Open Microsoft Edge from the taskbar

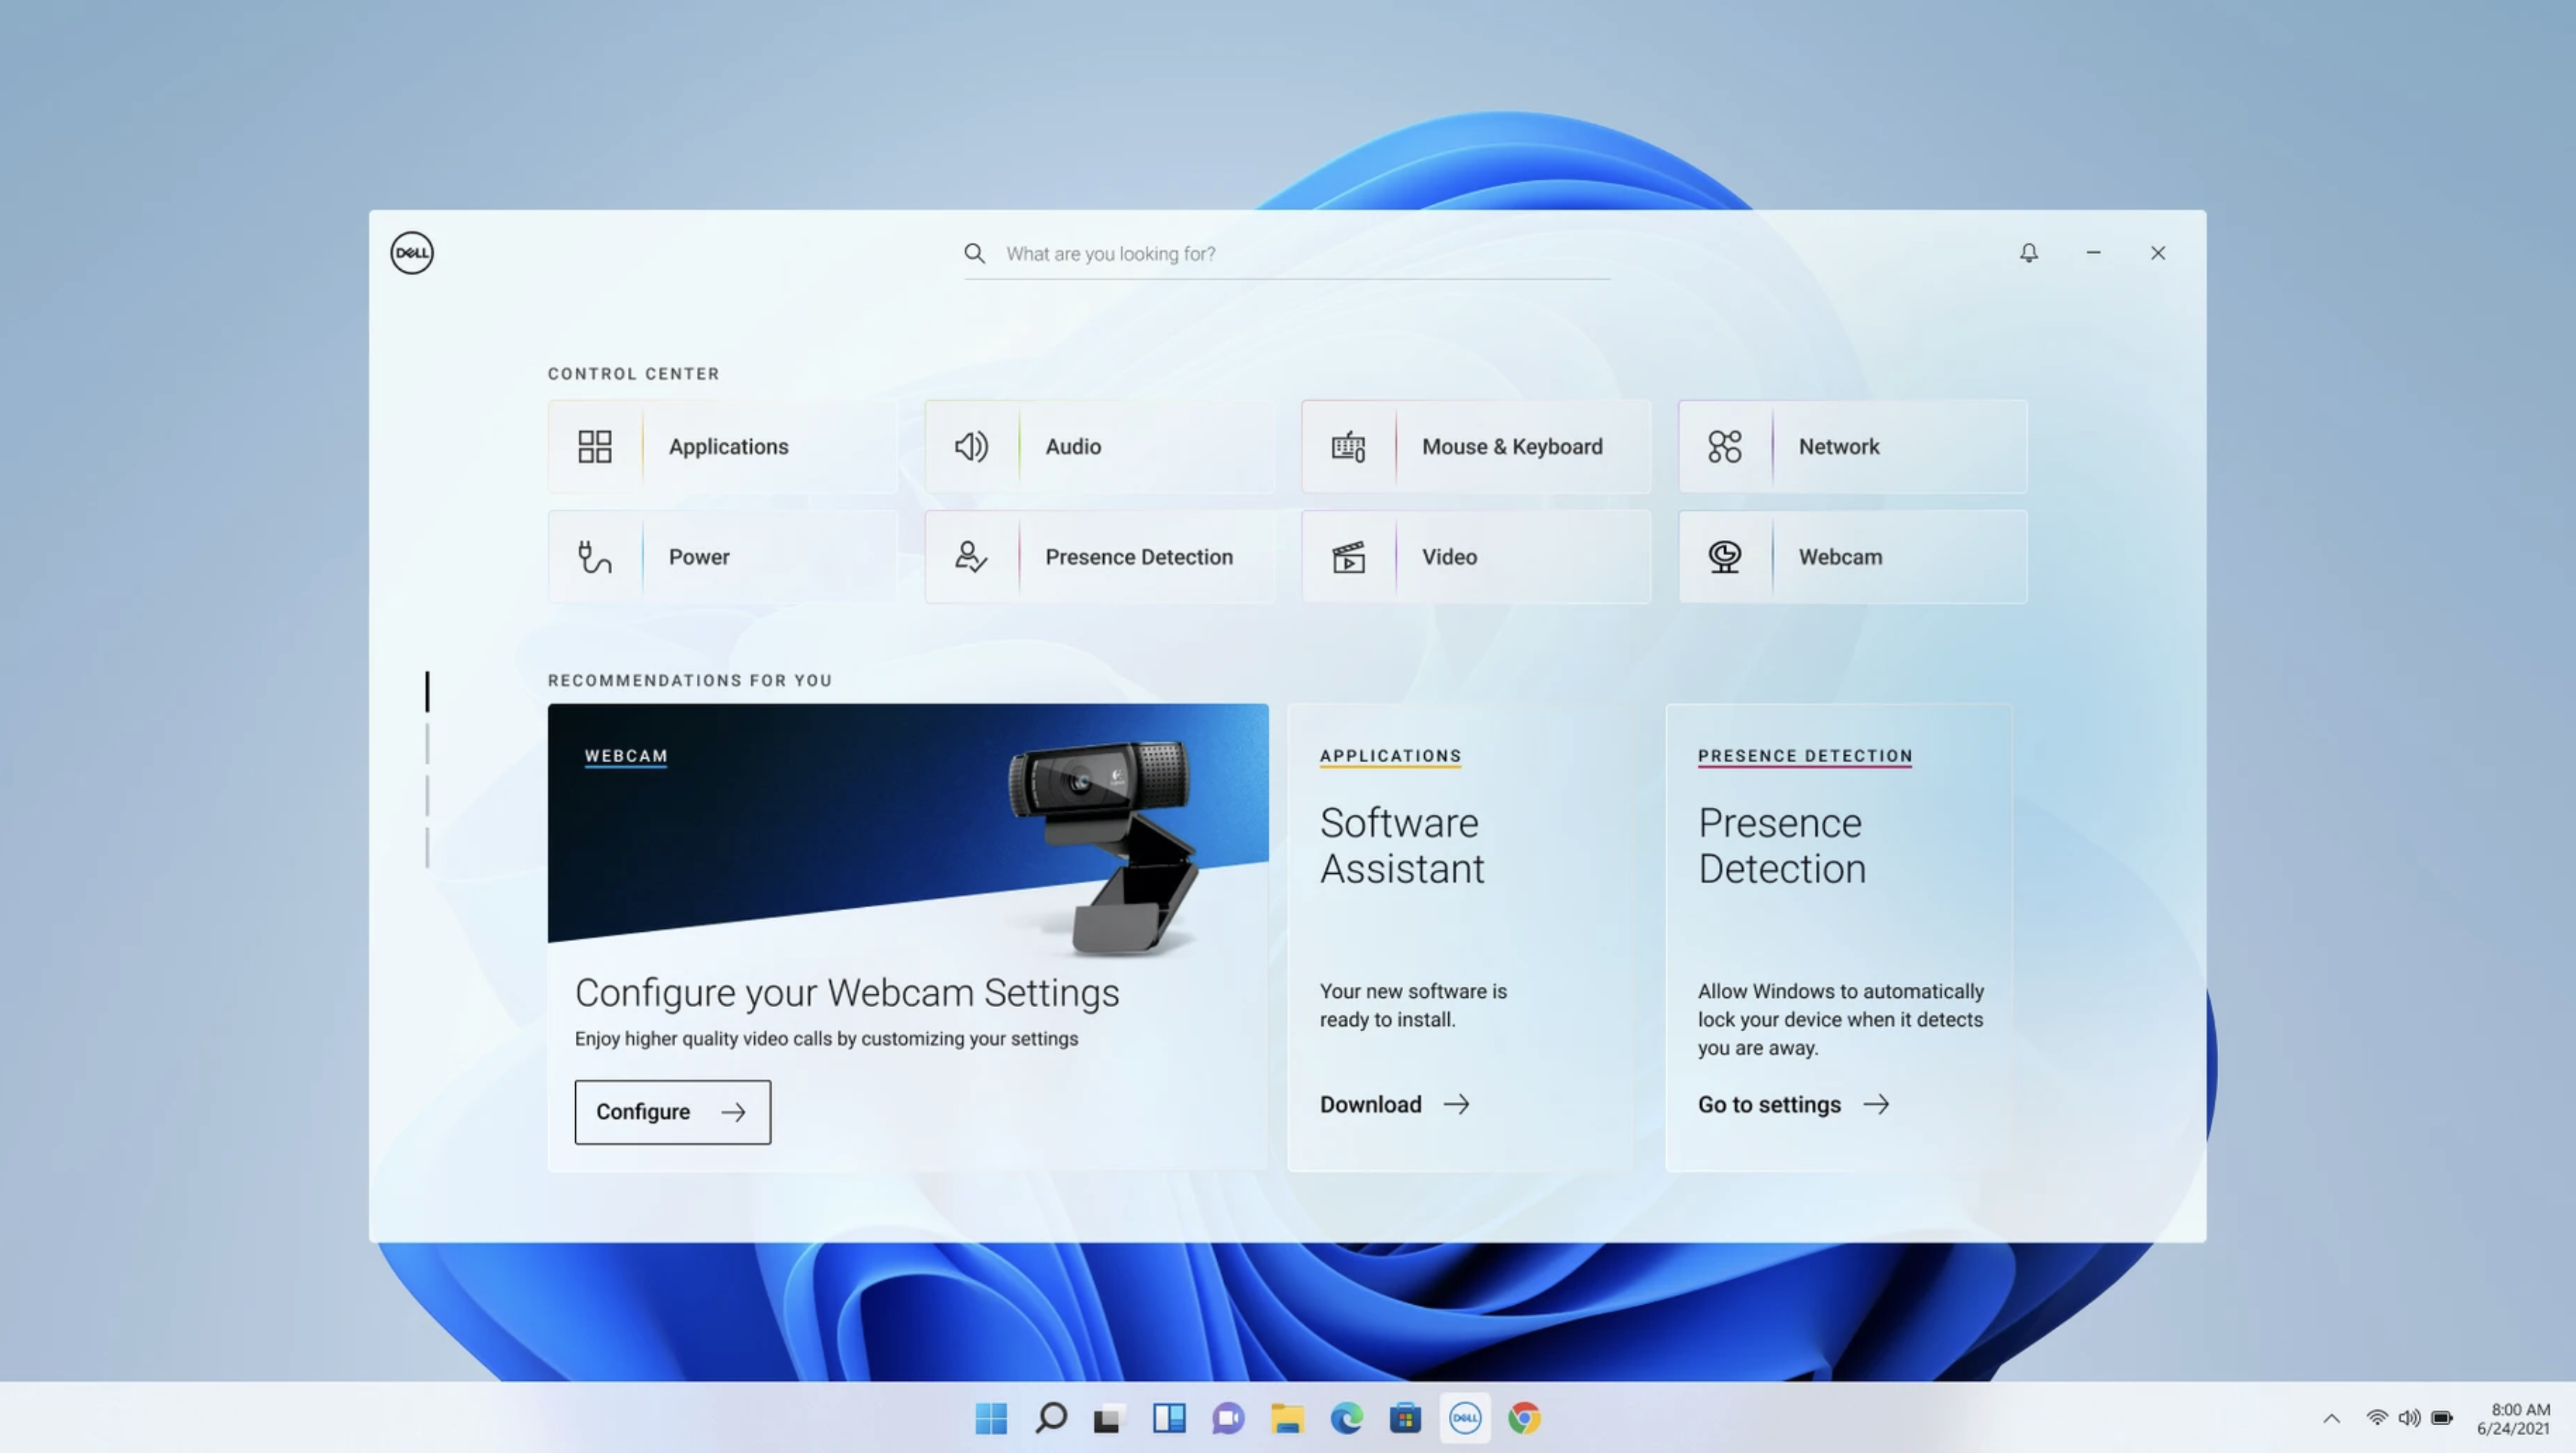click(1346, 1419)
